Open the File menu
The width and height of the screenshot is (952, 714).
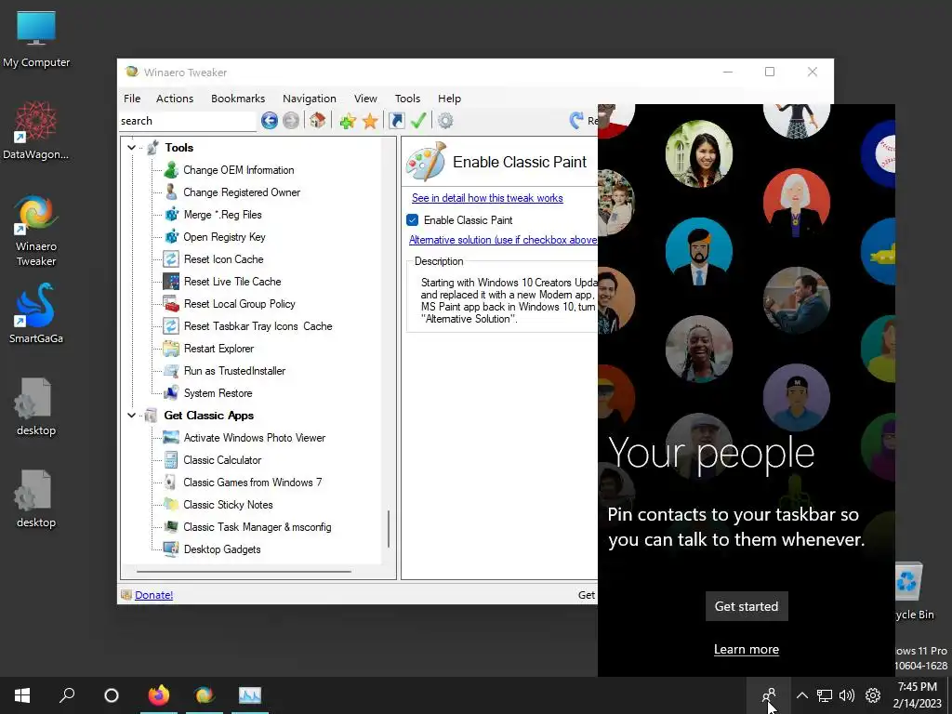pyautogui.click(x=132, y=99)
